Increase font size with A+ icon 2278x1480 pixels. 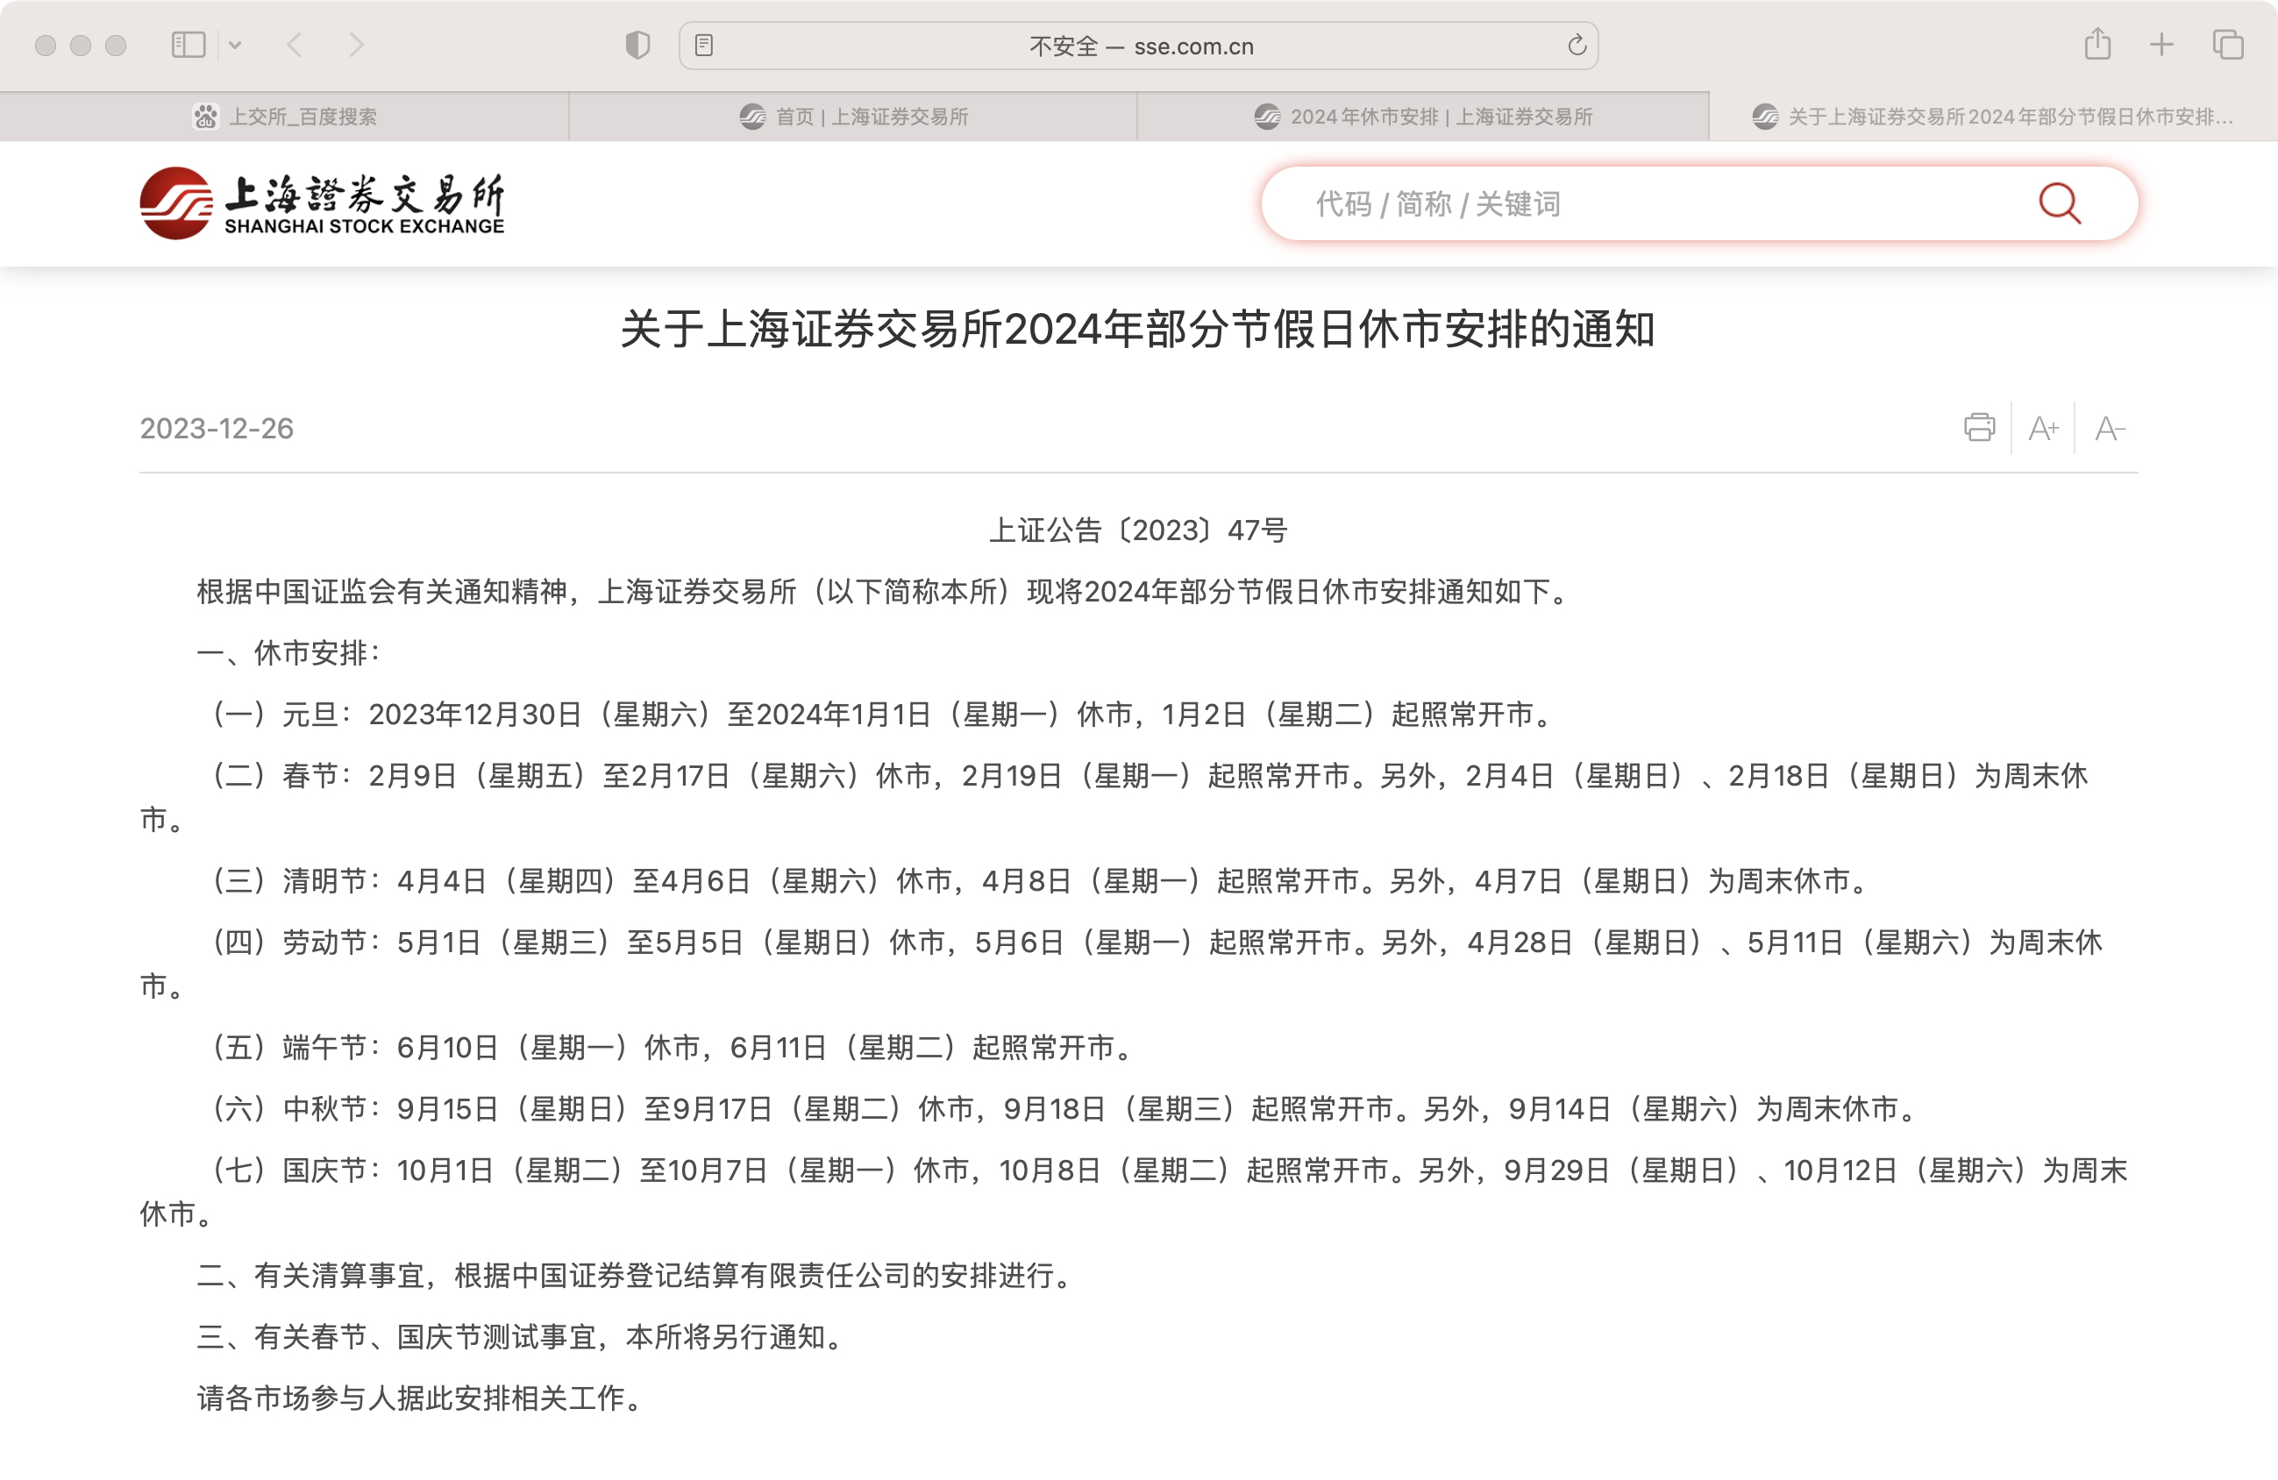2042,428
